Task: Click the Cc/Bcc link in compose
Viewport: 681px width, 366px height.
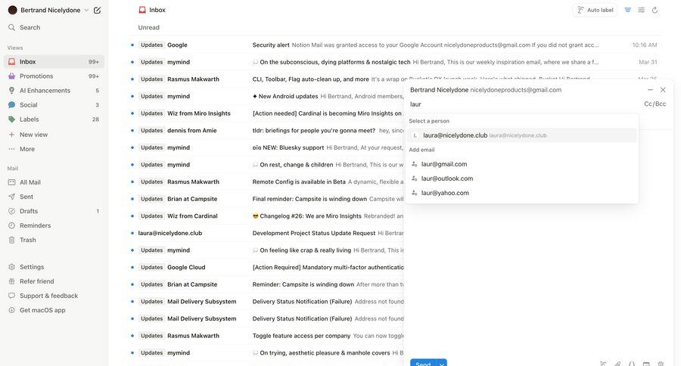Action: (655, 104)
